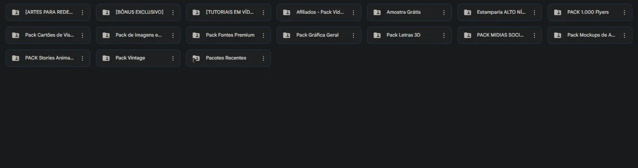638x168 pixels.
Task: Open more options for Pack Mockups de A...
Action: pos(625,35)
